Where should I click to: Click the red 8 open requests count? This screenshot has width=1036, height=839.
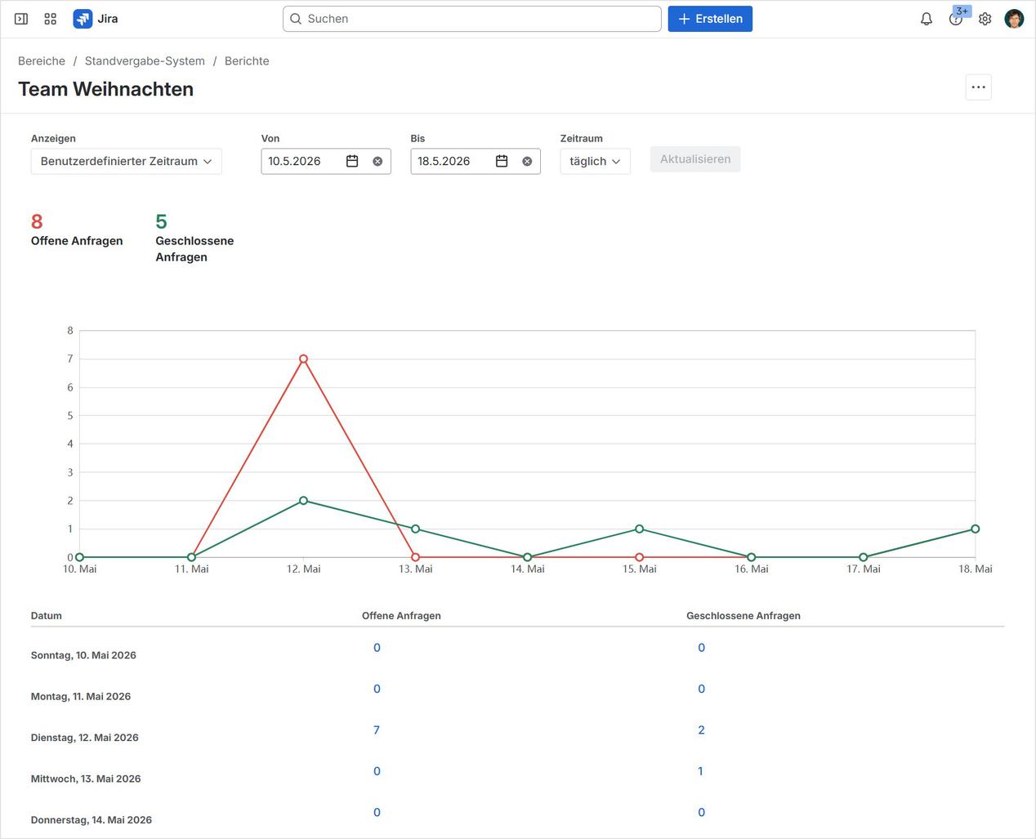click(x=37, y=221)
